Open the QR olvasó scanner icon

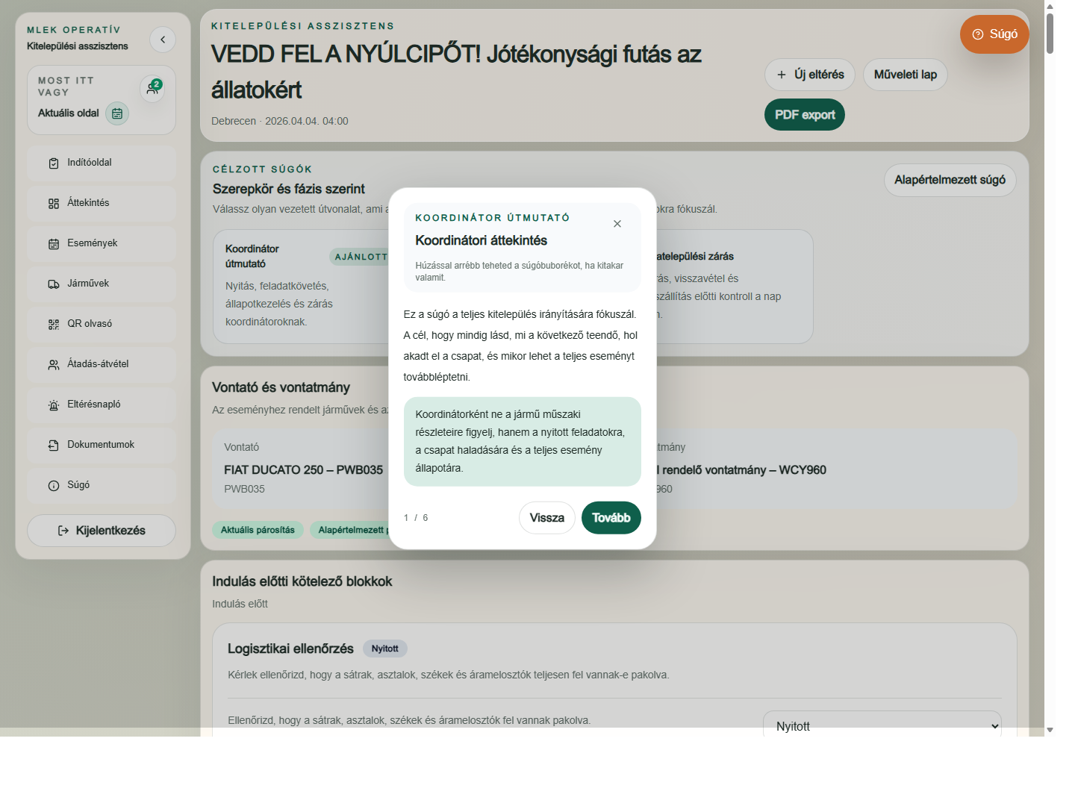click(52, 324)
